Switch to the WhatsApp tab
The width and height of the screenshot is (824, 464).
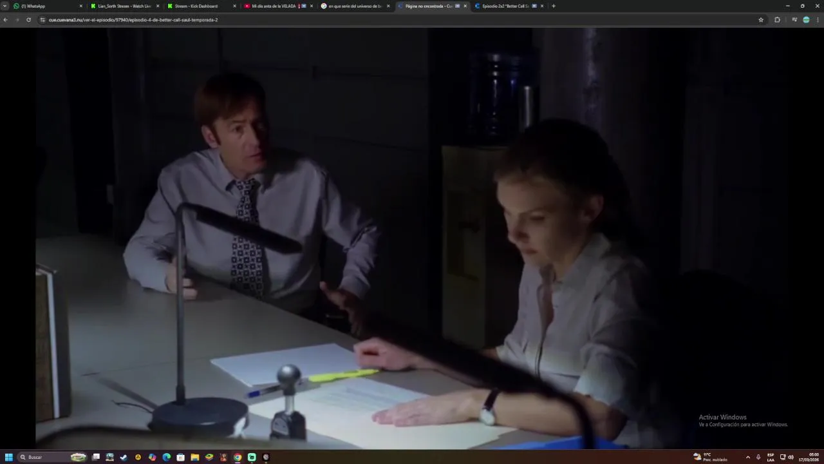tap(48, 6)
